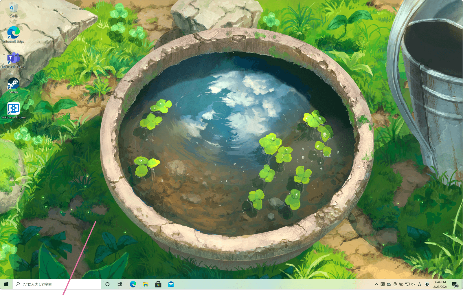The width and height of the screenshot is (463, 295).
Task: Click the taskbar search box
Action: tap(57, 284)
